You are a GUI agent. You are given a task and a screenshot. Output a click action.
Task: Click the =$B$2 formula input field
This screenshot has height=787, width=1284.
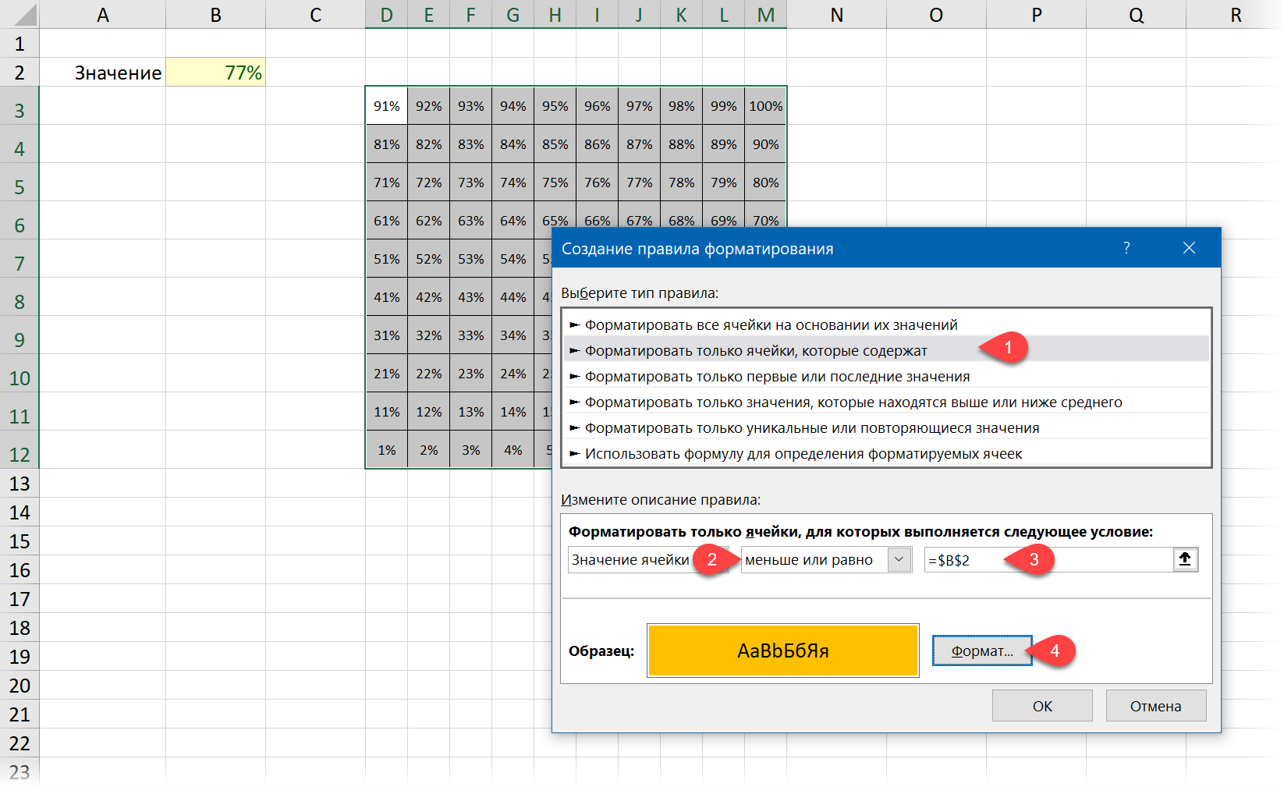[x=1049, y=559]
